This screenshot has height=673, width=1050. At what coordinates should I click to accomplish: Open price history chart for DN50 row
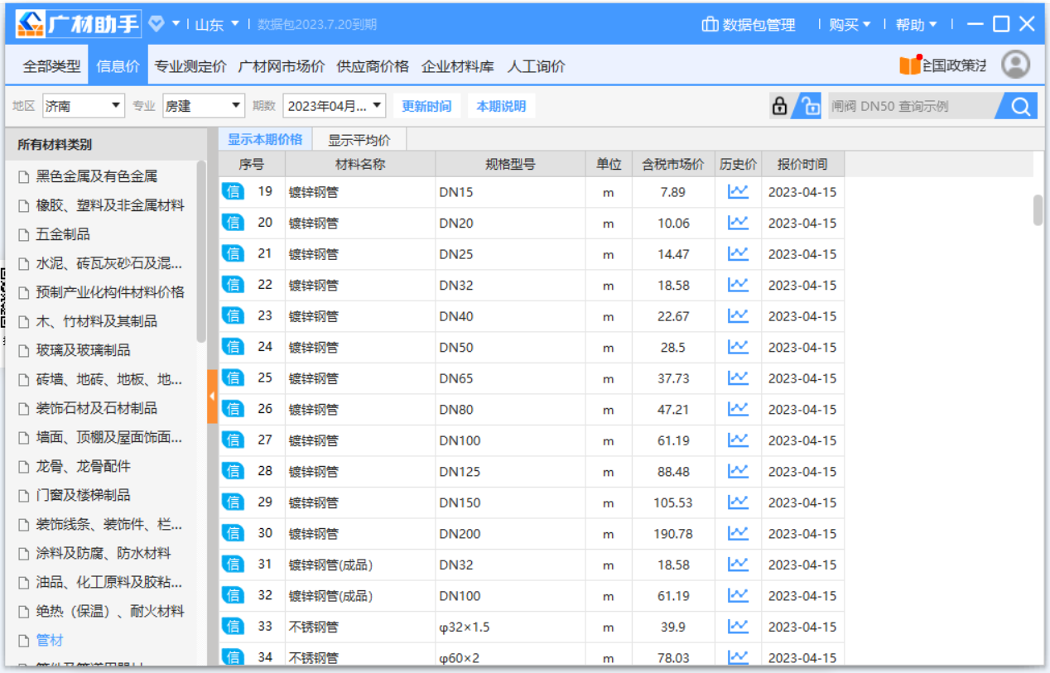738,346
